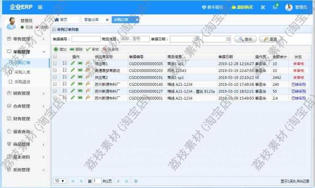Click the 删除 delete toolbar button
Image resolution: width=315 pixels, height=188 pixels.
pyautogui.click(x=76, y=49)
